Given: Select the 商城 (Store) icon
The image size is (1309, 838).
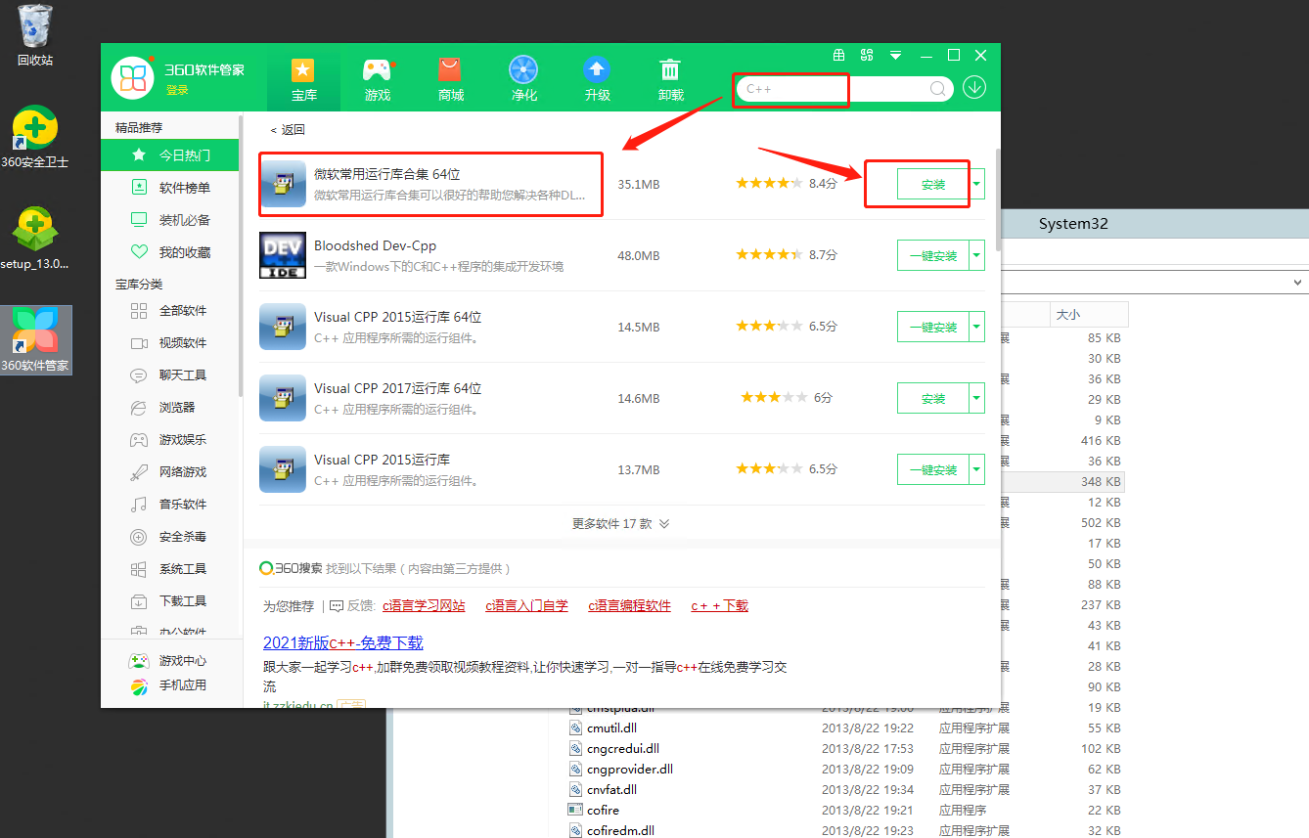Looking at the screenshot, I should click(x=450, y=78).
